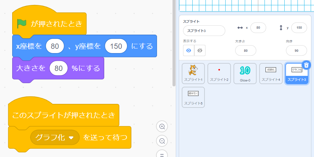
Task: Zoom in on the code workspace
Action: click(162, 127)
